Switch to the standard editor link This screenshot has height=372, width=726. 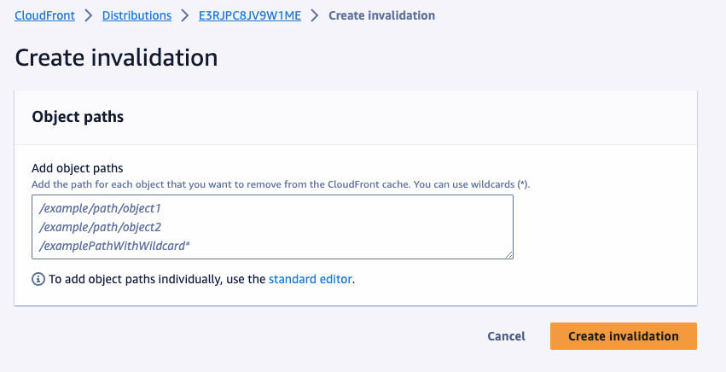pos(311,279)
